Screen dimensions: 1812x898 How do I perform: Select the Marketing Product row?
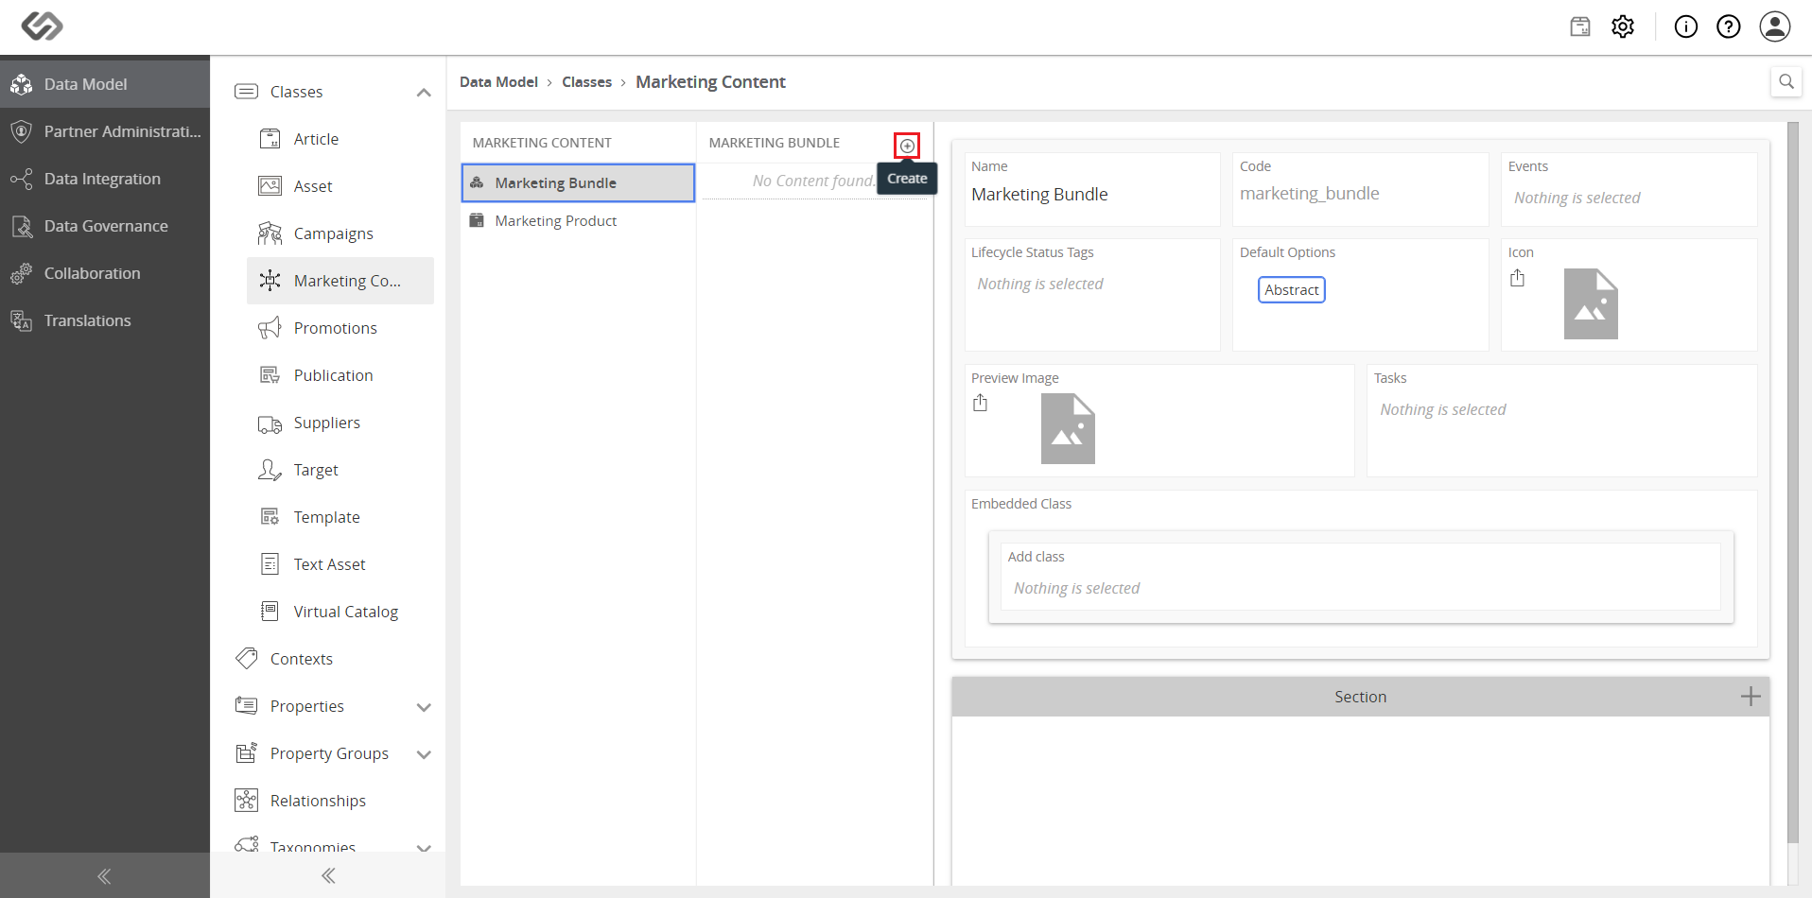tap(578, 220)
